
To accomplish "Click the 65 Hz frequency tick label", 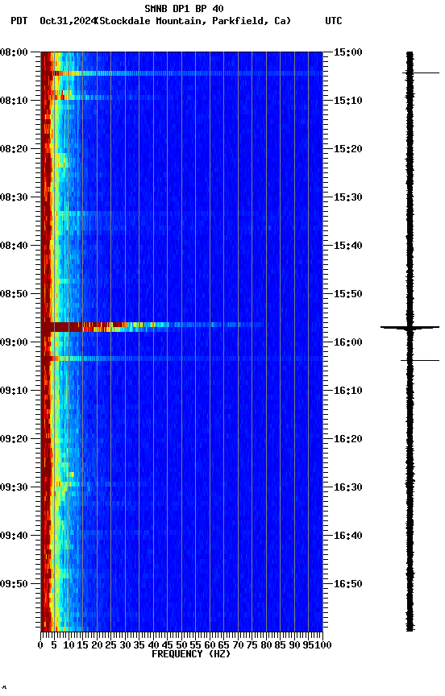I will 224,646.
